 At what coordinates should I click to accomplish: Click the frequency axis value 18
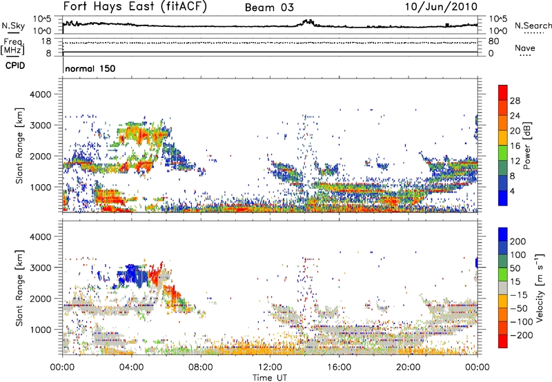pyautogui.click(x=46, y=41)
